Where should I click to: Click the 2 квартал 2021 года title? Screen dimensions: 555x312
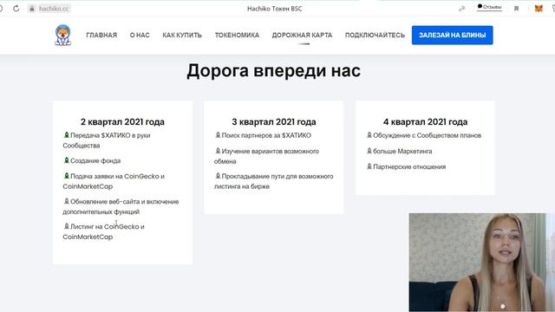[x=122, y=121]
